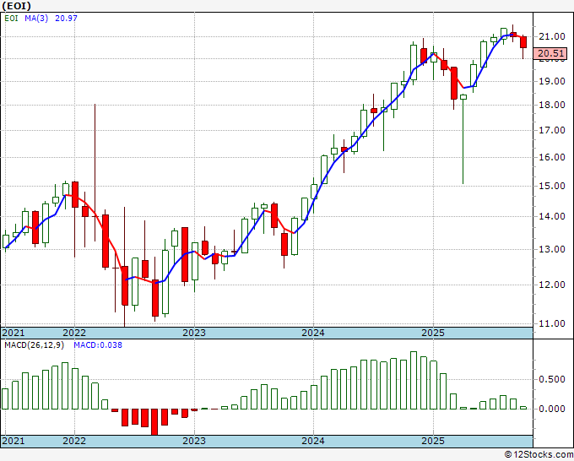
Task: Click the MACD(26,12,9) indicator label
Action: coord(34,345)
